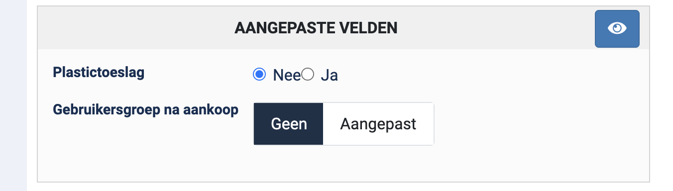The height and width of the screenshot is (191, 673).
Task: Click the Gebruikersgroep na aankoop label
Action: (x=145, y=110)
